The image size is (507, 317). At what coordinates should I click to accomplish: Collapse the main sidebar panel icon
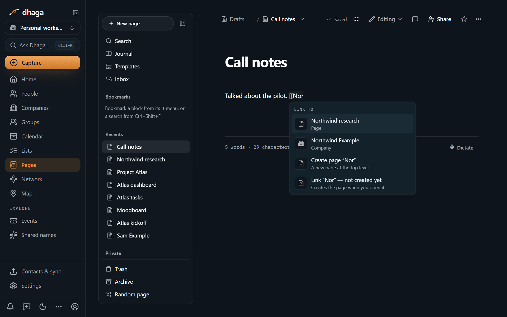click(x=76, y=13)
